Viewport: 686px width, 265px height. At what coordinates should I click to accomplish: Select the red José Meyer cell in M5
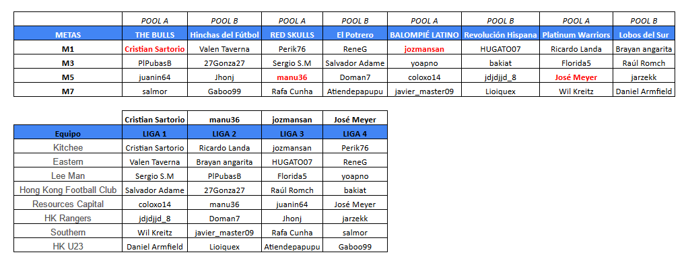tap(576, 77)
